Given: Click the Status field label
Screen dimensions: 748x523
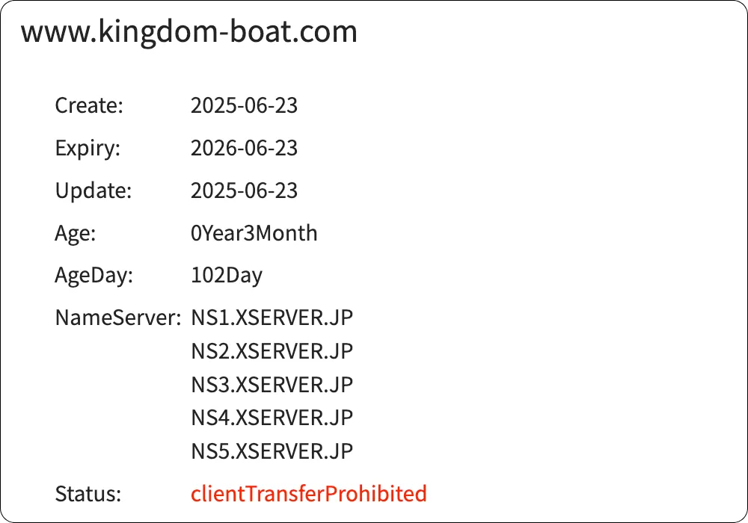Looking at the screenshot, I should 88,494.
